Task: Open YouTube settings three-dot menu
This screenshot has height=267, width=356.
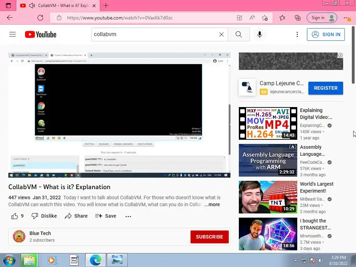Action: point(297,34)
